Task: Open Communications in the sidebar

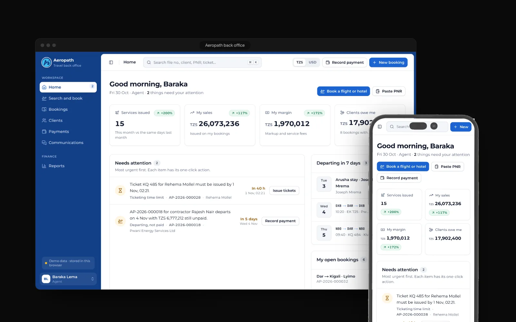Action: (x=68, y=143)
